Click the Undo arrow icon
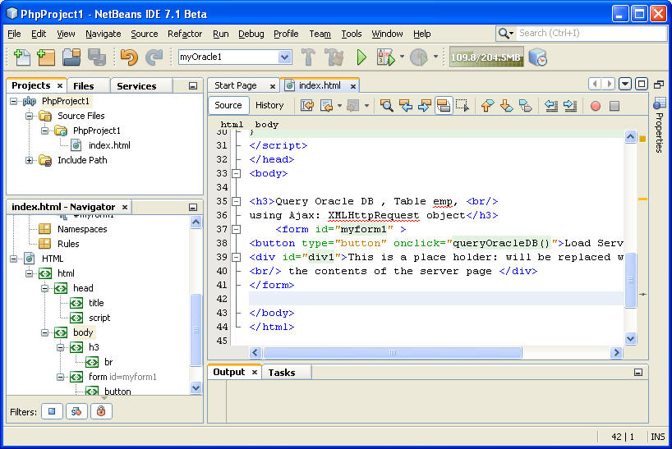The image size is (672, 449). point(129,57)
